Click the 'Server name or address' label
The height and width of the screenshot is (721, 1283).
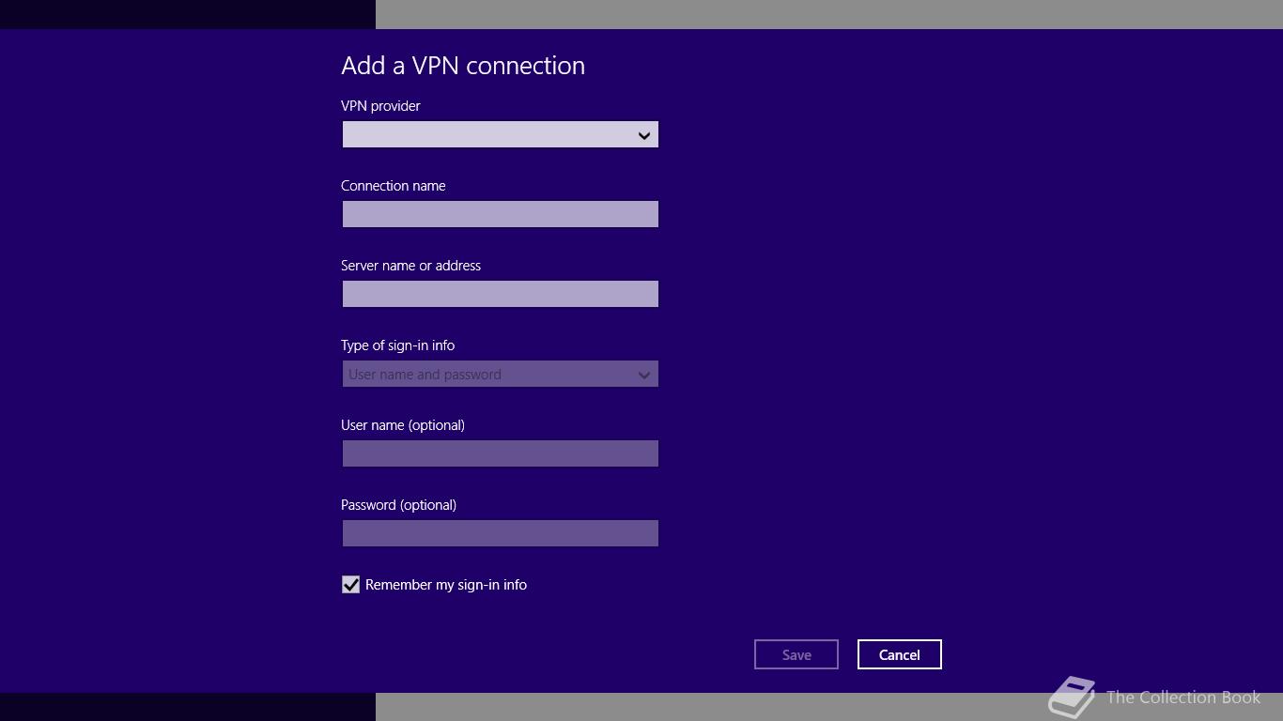pos(410,266)
